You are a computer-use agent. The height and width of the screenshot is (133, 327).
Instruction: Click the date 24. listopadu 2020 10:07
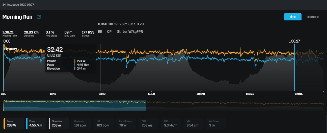[18, 5]
